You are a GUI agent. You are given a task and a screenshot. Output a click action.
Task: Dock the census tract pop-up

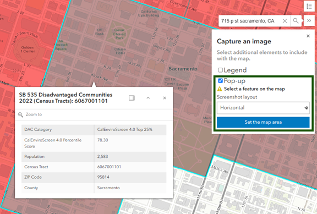[x=132, y=98]
